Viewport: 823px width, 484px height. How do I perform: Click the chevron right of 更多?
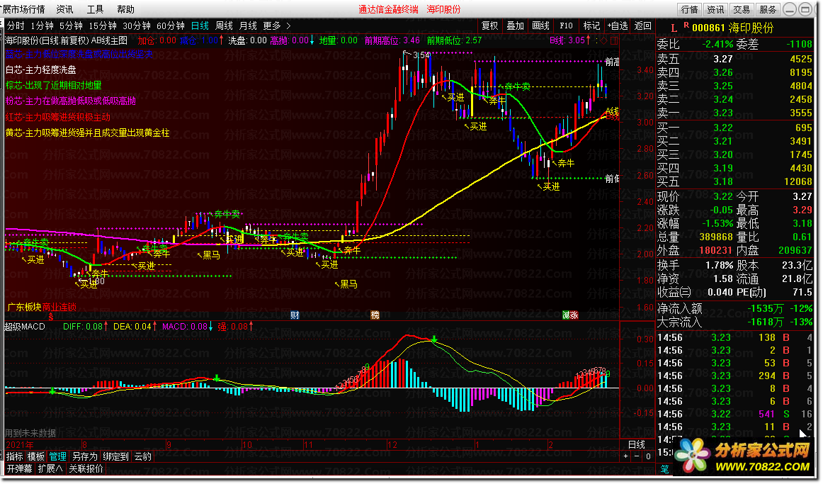click(288, 26)
